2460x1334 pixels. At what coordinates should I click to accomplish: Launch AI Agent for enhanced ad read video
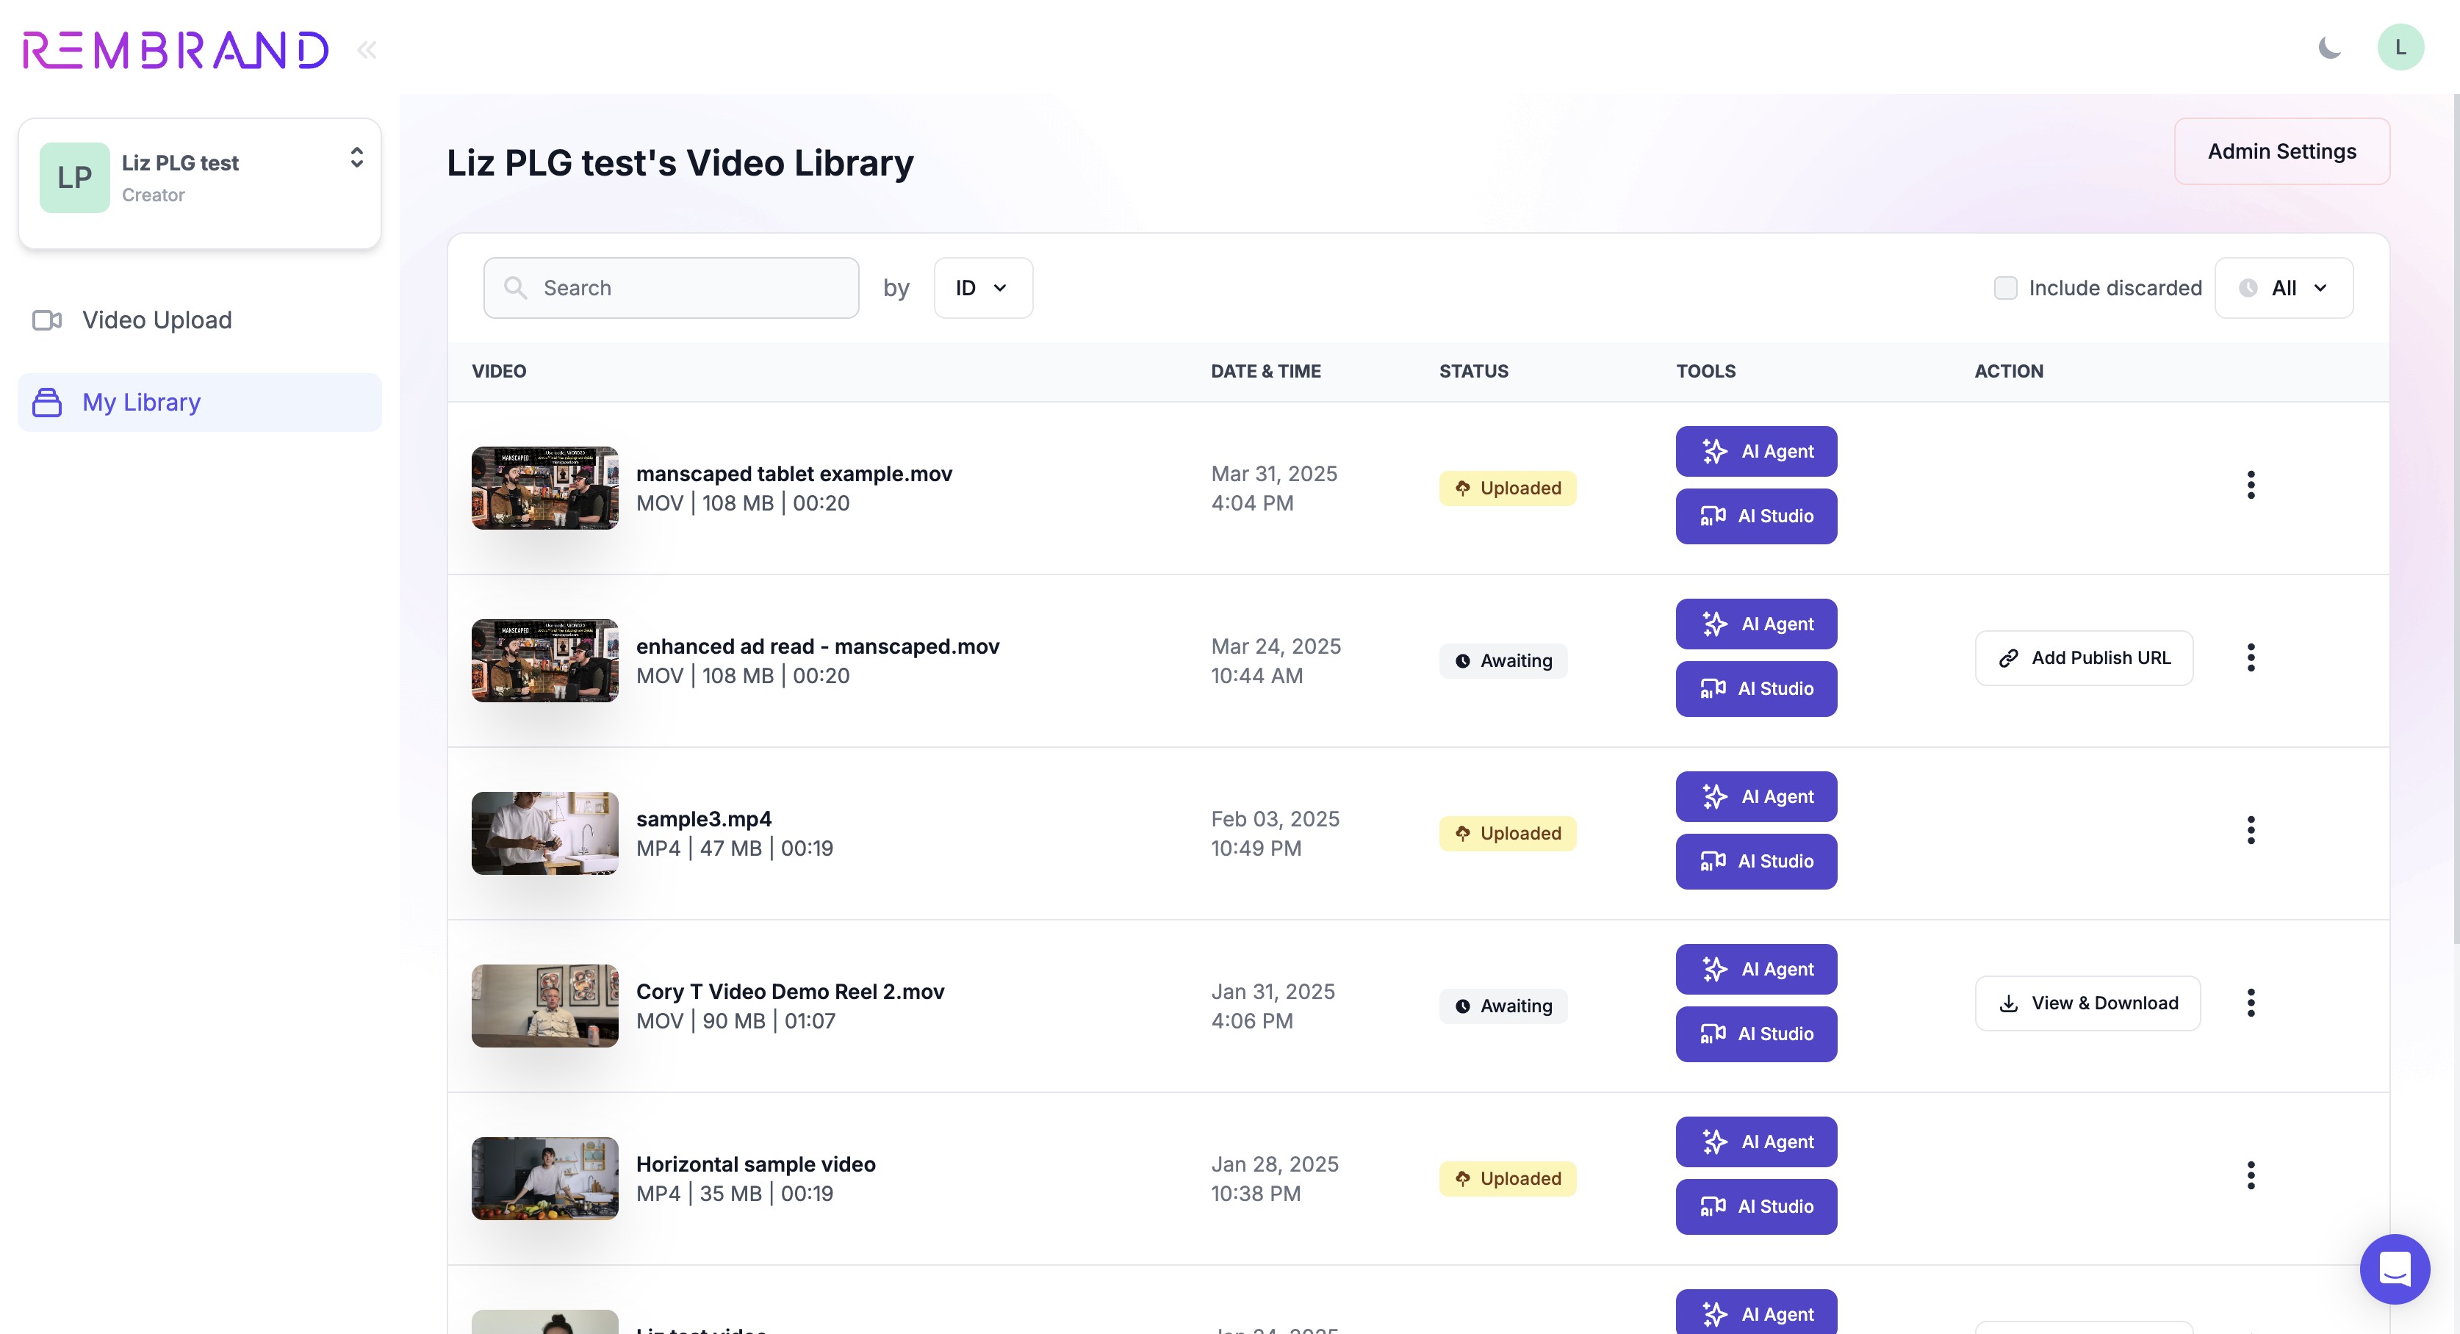(x=1756, y=624)
